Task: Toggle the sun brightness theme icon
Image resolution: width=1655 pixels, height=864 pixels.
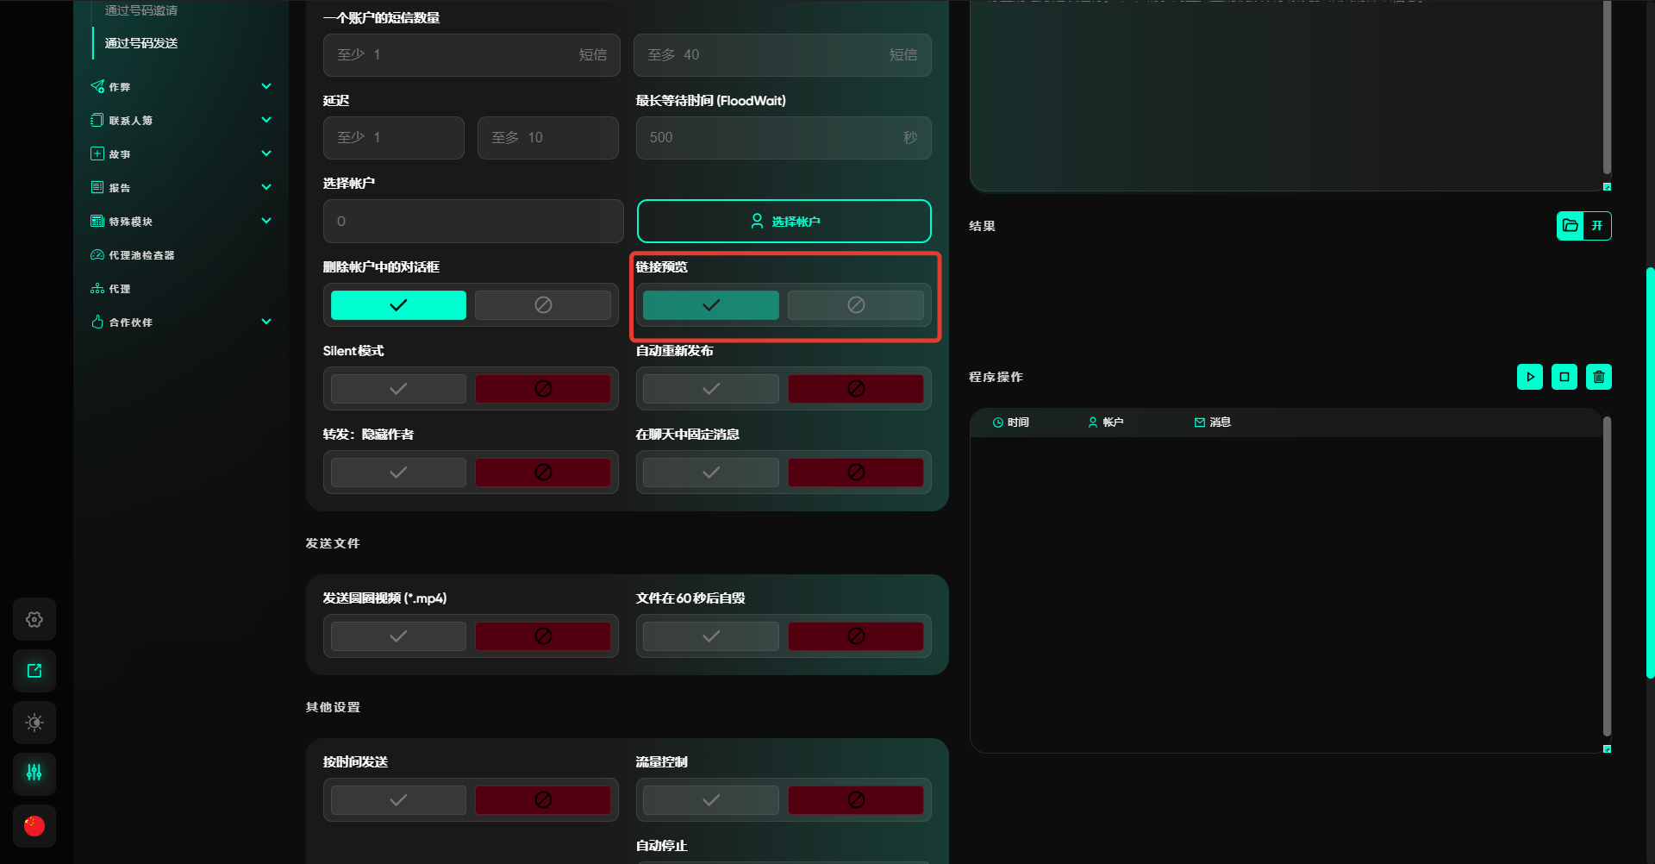Action: pos(34,723)
